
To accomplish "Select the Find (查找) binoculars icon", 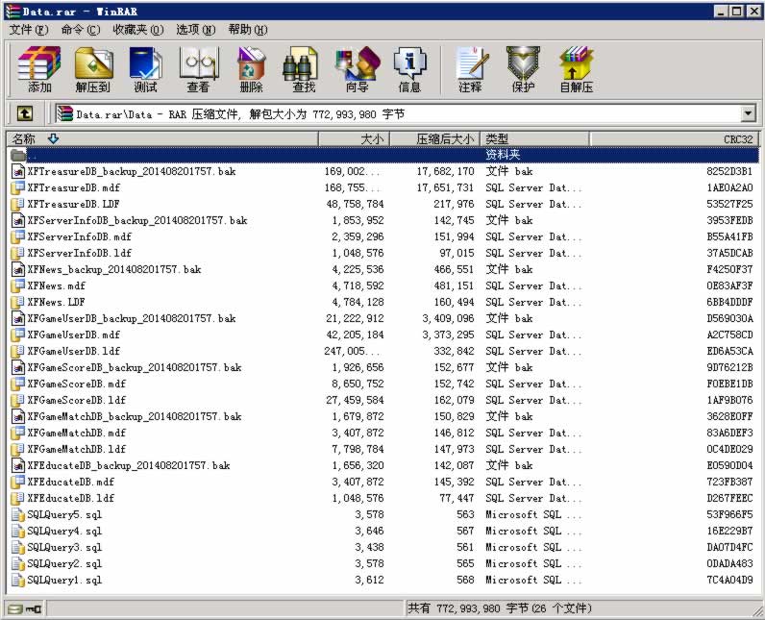I will 304,69.
